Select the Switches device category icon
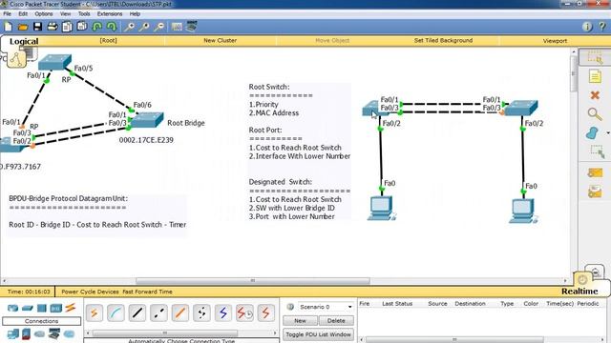This screenshot has height=343, width=611. click(x=28, y=308)
